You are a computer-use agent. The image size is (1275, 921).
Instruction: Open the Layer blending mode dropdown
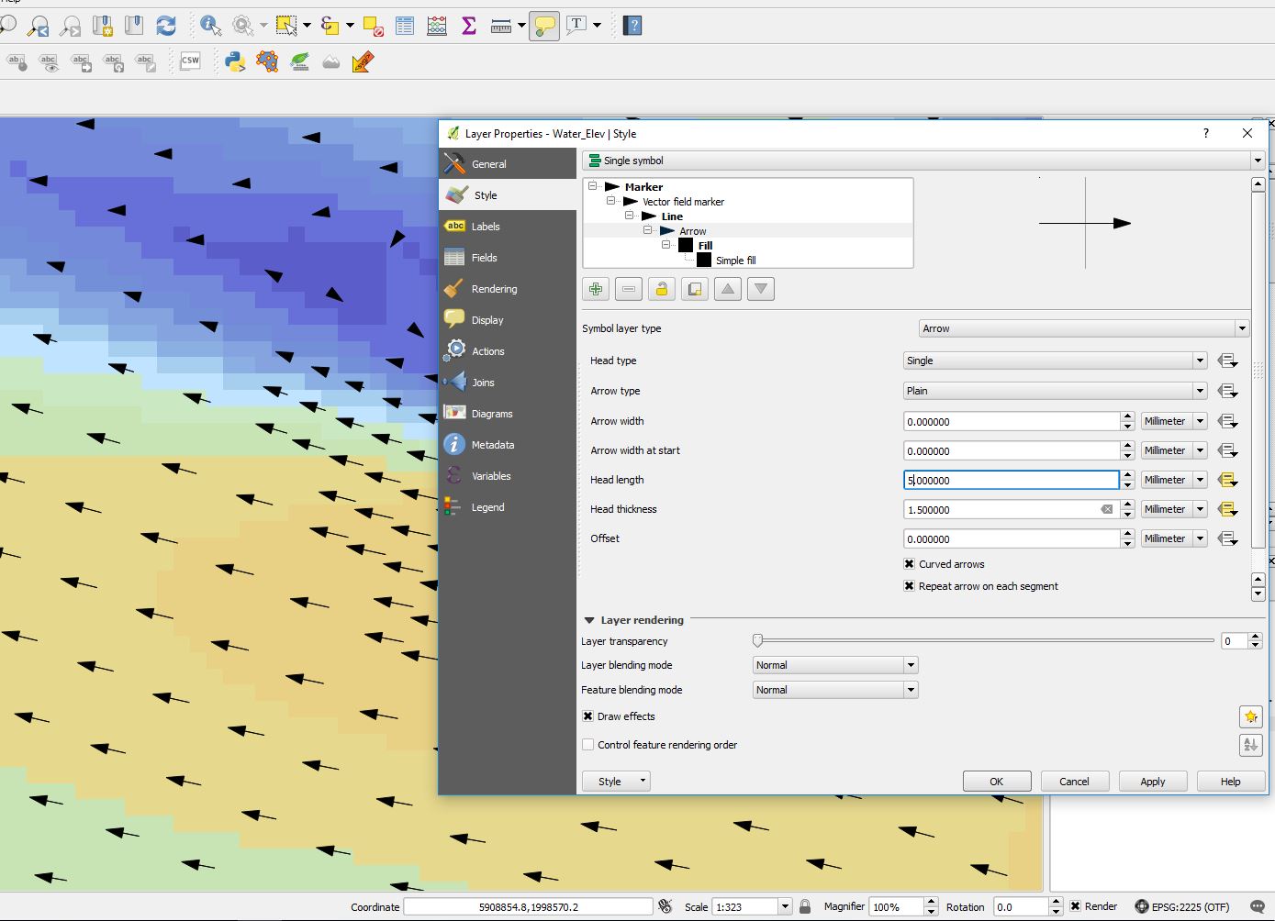[835, 665]
